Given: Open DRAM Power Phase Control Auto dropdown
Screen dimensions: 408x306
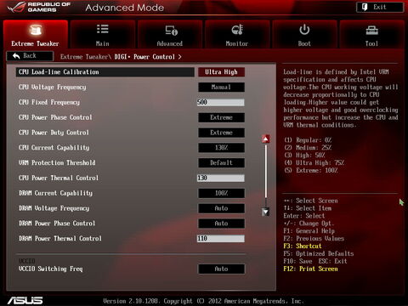Looking at the screenshot, I should 221,224.
